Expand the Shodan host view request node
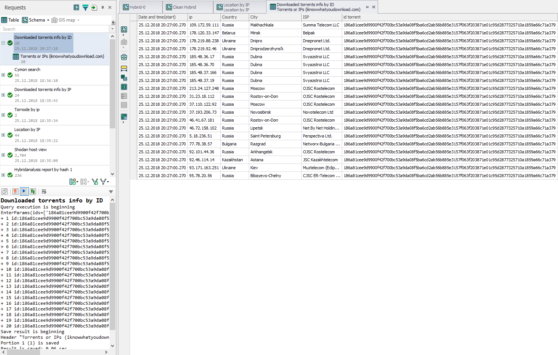558x355 pixels. [3, 155]
